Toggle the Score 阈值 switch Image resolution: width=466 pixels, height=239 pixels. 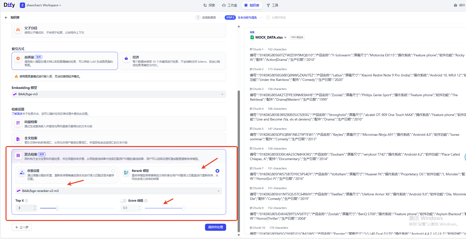coord(123,201)
